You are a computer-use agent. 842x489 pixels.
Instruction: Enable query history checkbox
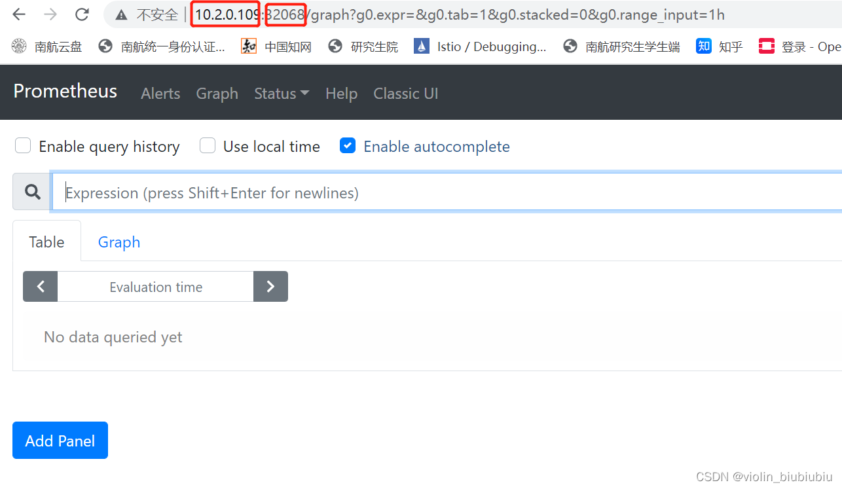point(23,146)
